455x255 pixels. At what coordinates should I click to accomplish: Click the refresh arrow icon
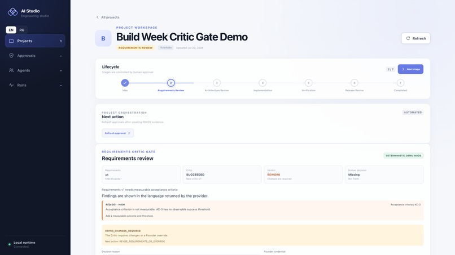[408, 38]
